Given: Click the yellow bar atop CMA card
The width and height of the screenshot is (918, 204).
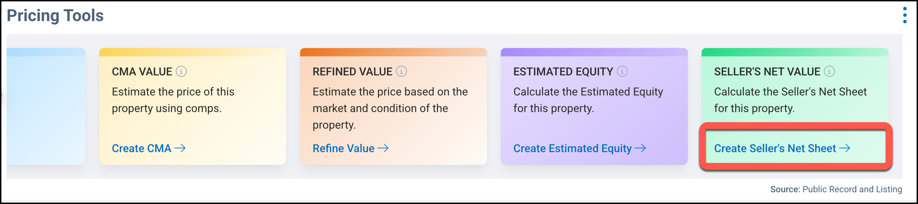Looking at the screenshot, I should coord(192,52).
